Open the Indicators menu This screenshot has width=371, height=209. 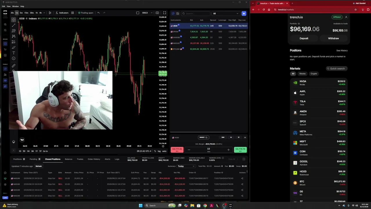pyautogui.click(x=62, y=13)
